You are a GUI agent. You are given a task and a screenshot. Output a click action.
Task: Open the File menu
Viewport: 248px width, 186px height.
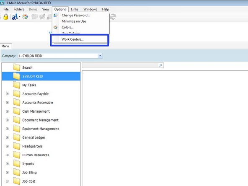(6, 9)
